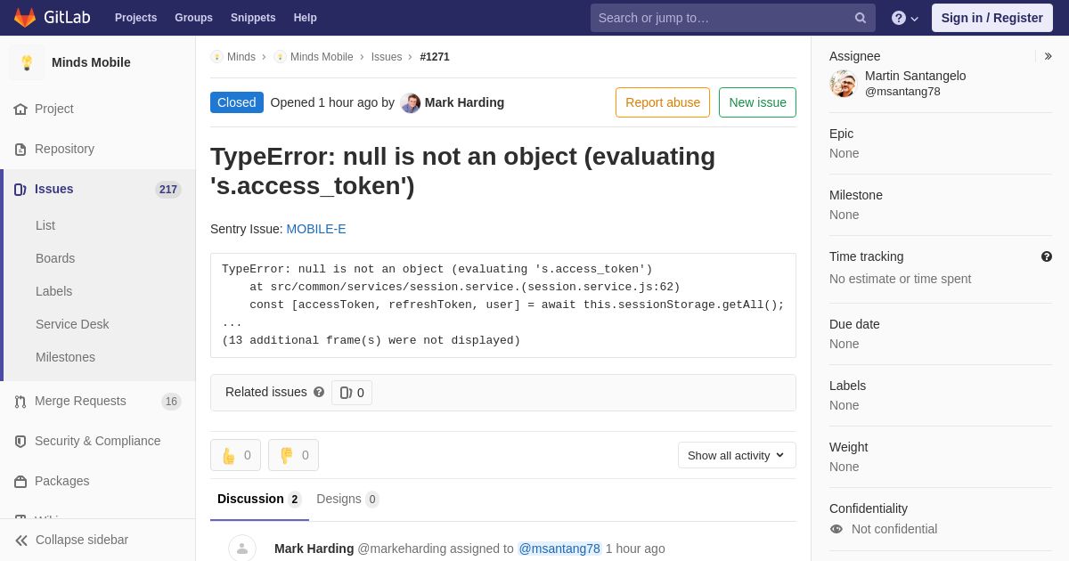Click the GitLab fox logo

pos(25,18)
